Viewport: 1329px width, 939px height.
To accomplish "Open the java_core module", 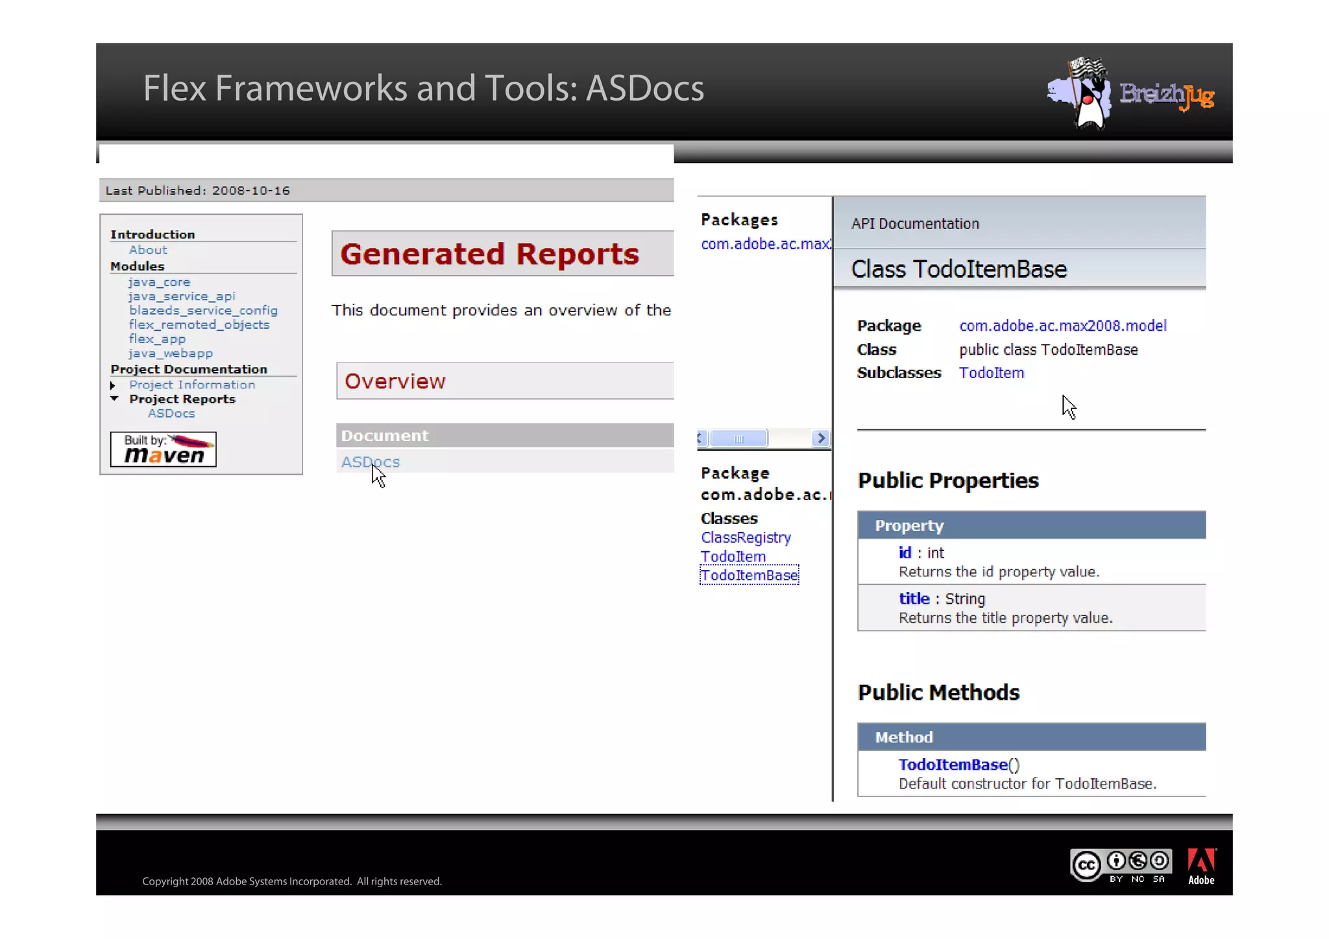I will click(159, 282).
